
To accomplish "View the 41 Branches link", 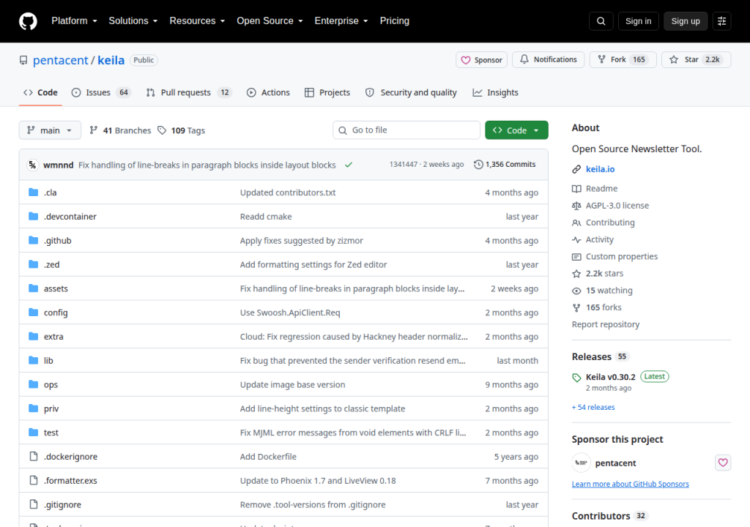I will click(121, 130).
